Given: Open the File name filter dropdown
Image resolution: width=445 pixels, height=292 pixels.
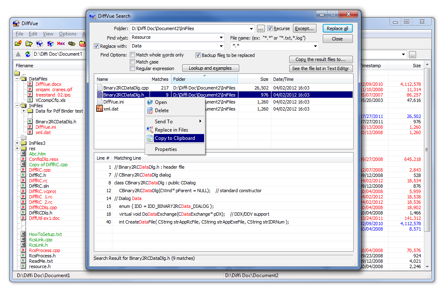Looking at the screenshot, I should pos(315,46).
